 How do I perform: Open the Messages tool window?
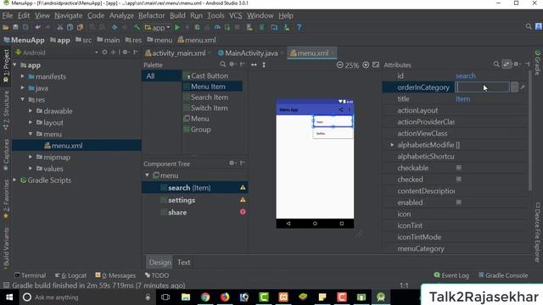115,275
